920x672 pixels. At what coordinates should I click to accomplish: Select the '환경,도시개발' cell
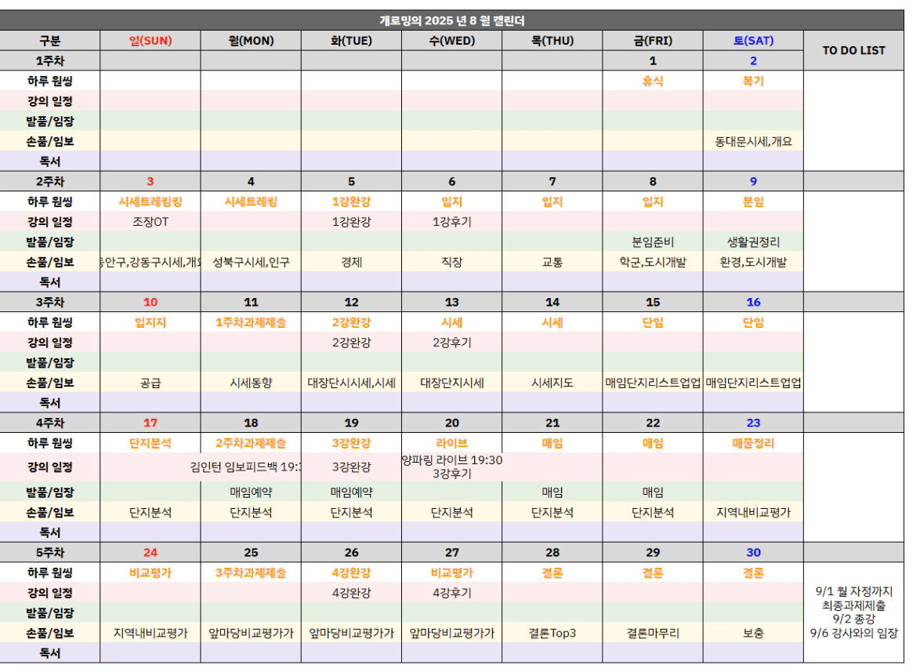[x=753, y=262]
